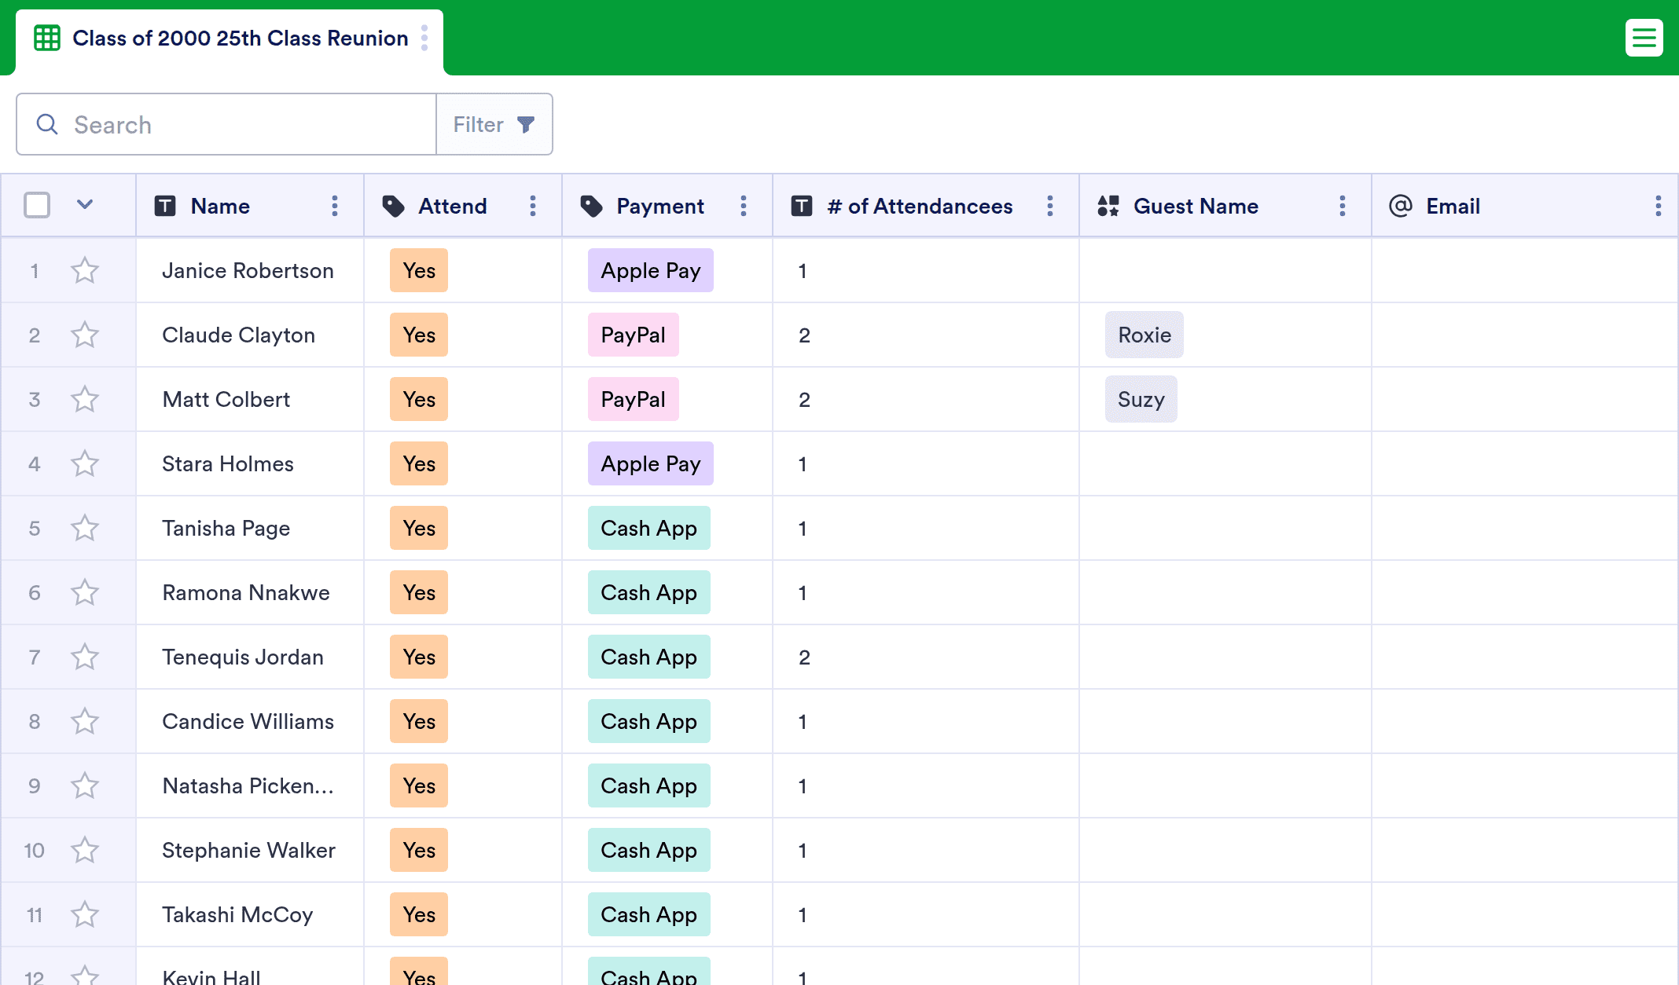The width and height of the screenshot is (1679, 985).
Task: Click the Email column header
Action: tap(1525, 206)
